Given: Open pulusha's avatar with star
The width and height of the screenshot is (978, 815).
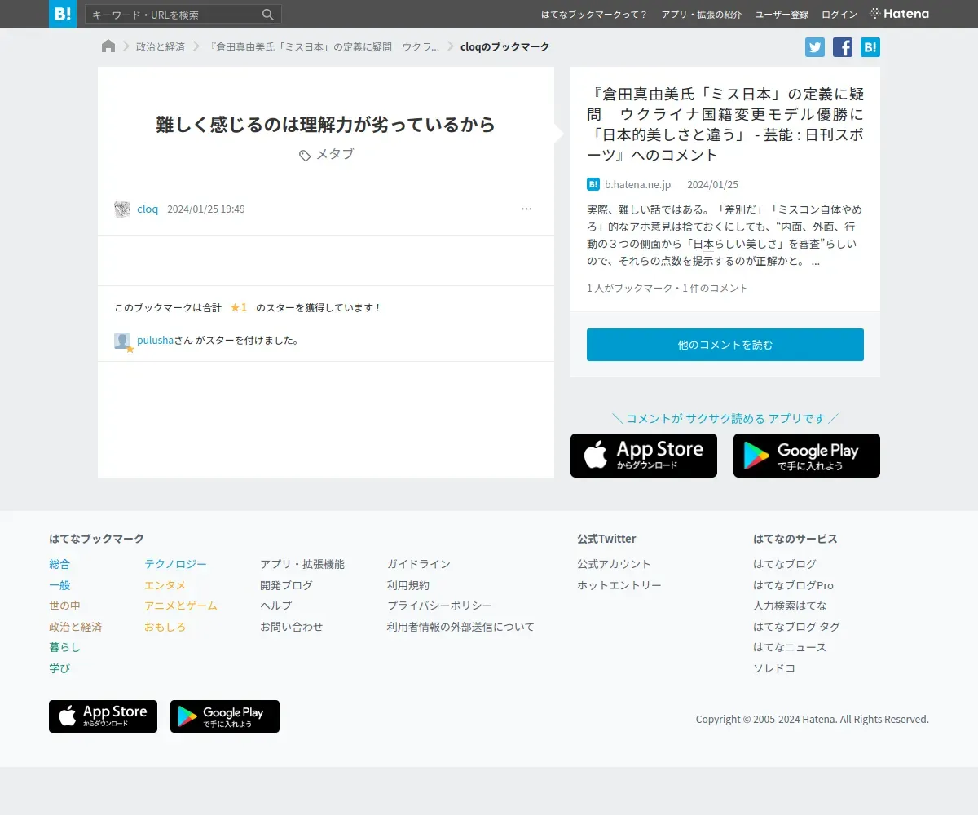Looking at the screenshot, I should point(123,341).
